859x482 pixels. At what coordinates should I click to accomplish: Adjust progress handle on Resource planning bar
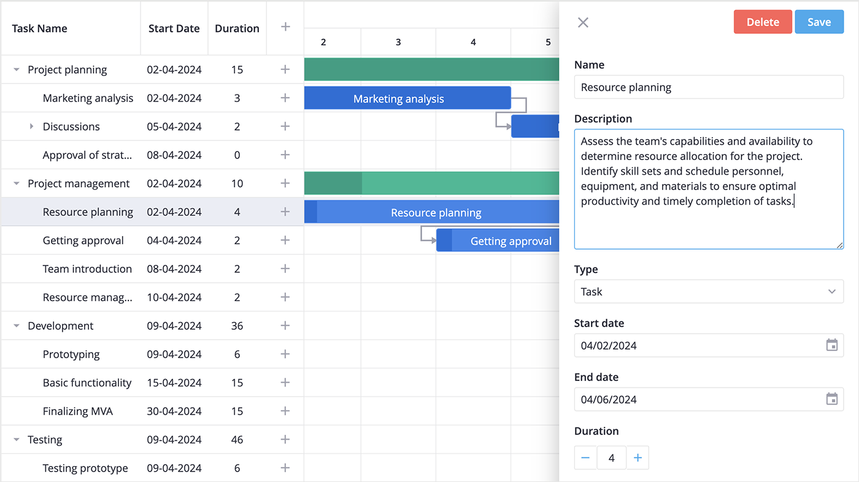pos(311,212)
